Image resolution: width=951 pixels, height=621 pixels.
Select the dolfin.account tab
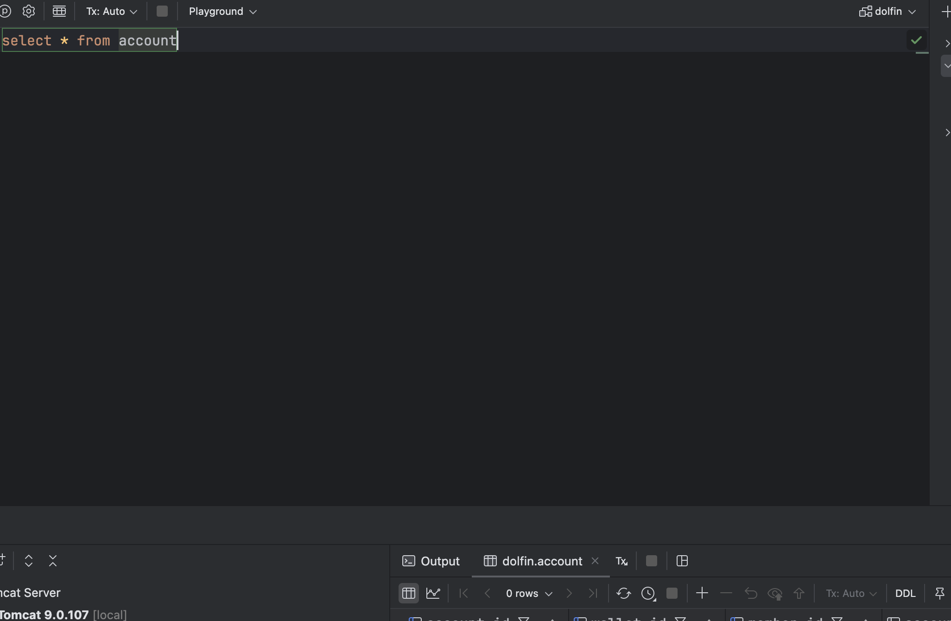pyautogui.click(x=541, y=561)
